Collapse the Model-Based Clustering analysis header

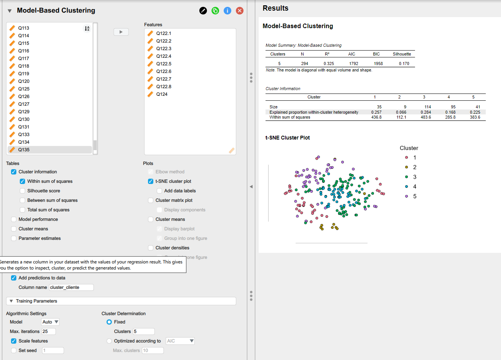[x=10, y=11]
